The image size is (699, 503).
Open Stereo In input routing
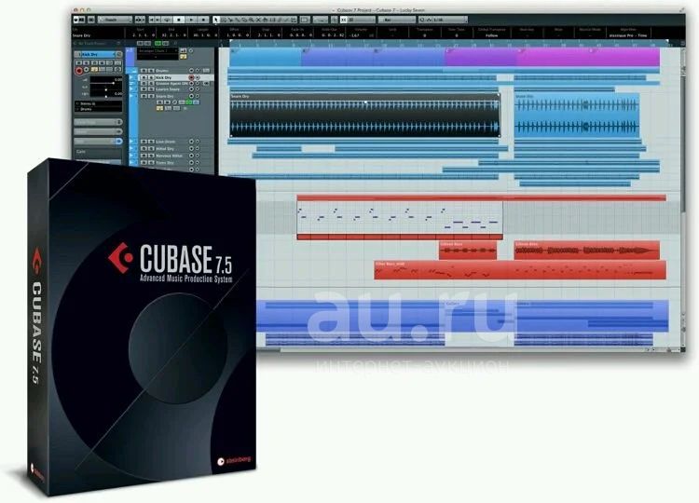[98, 103]
